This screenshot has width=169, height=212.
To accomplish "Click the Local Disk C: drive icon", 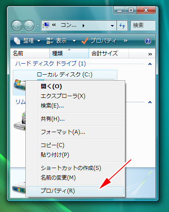I will (20, 85).
